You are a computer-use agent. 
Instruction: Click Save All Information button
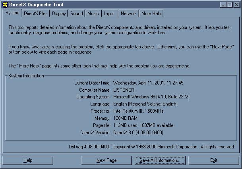[160, 160]
